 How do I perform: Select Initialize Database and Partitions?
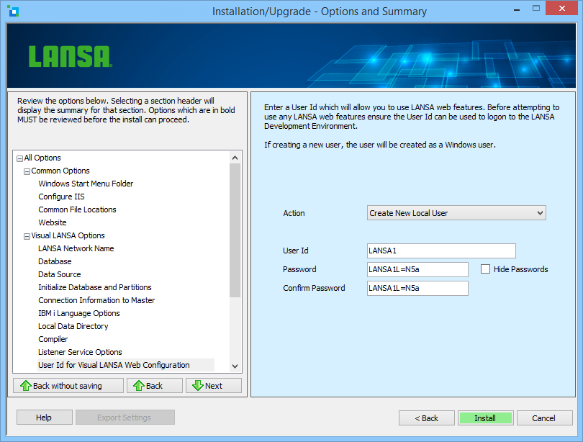[x=95, y=287]
